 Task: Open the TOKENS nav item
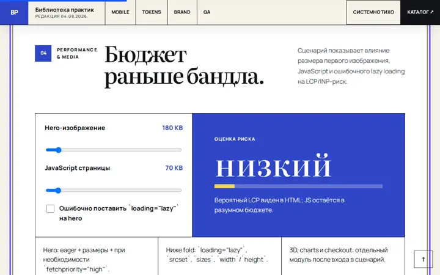tap(152, 12)
